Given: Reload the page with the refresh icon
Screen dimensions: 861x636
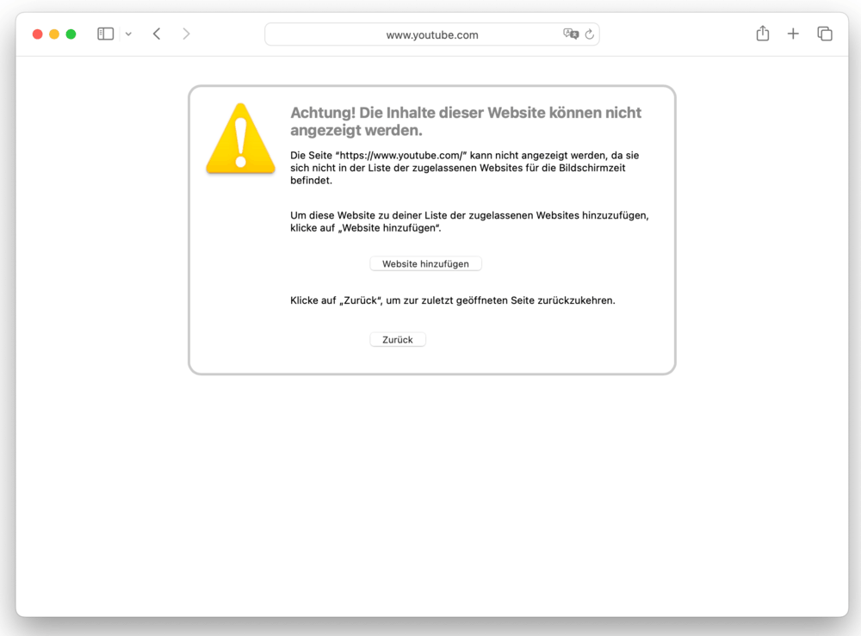Looking at the screenshot, I should 589,34.
